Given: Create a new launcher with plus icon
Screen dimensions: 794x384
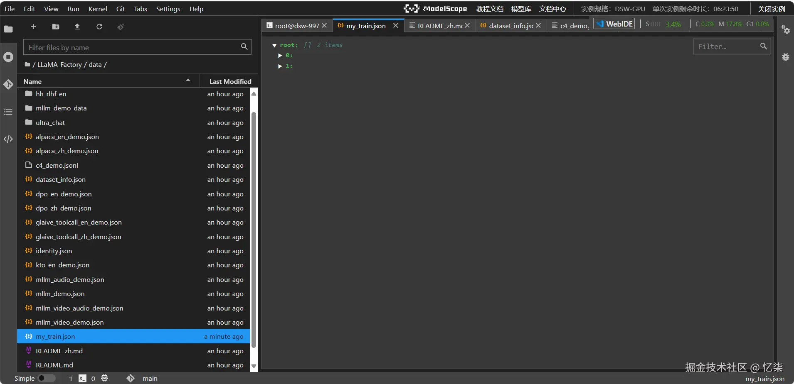Looking at the screenshot, I should pyautogui.click(x=34, y=27).
